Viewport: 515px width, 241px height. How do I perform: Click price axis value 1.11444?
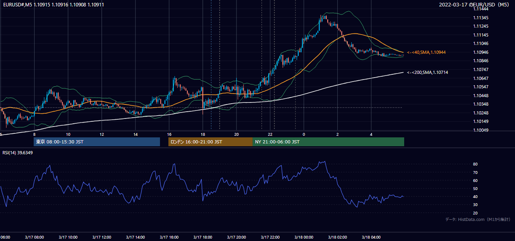[481, 9]
